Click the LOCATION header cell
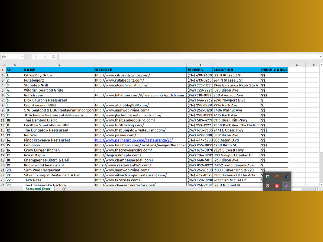The image size is (323, 242). click(236, 70)
